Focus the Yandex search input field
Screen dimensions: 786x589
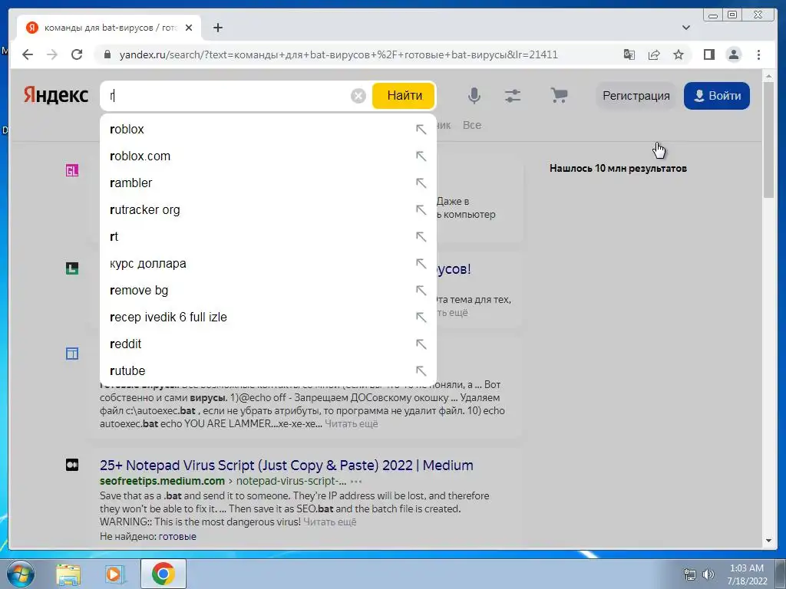pos(228,96)
